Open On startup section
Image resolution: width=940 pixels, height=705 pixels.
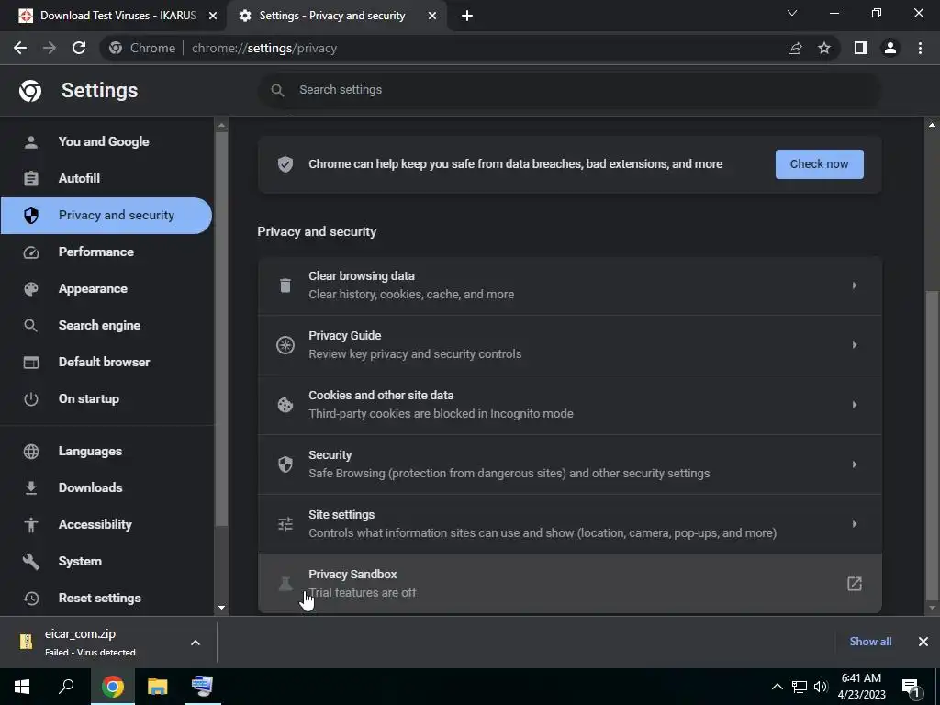coord(106,398)
